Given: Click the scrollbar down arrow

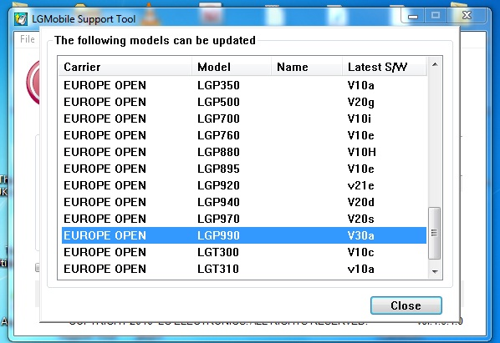Looking at the screenshot, I should (435, 272).
